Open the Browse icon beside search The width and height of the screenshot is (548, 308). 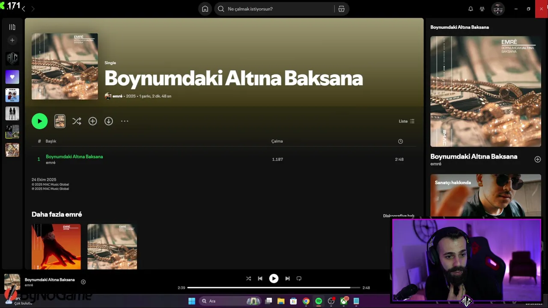[x=341, y=9]
